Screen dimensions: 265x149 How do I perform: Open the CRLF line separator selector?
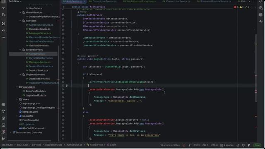(x=205, y=145)
